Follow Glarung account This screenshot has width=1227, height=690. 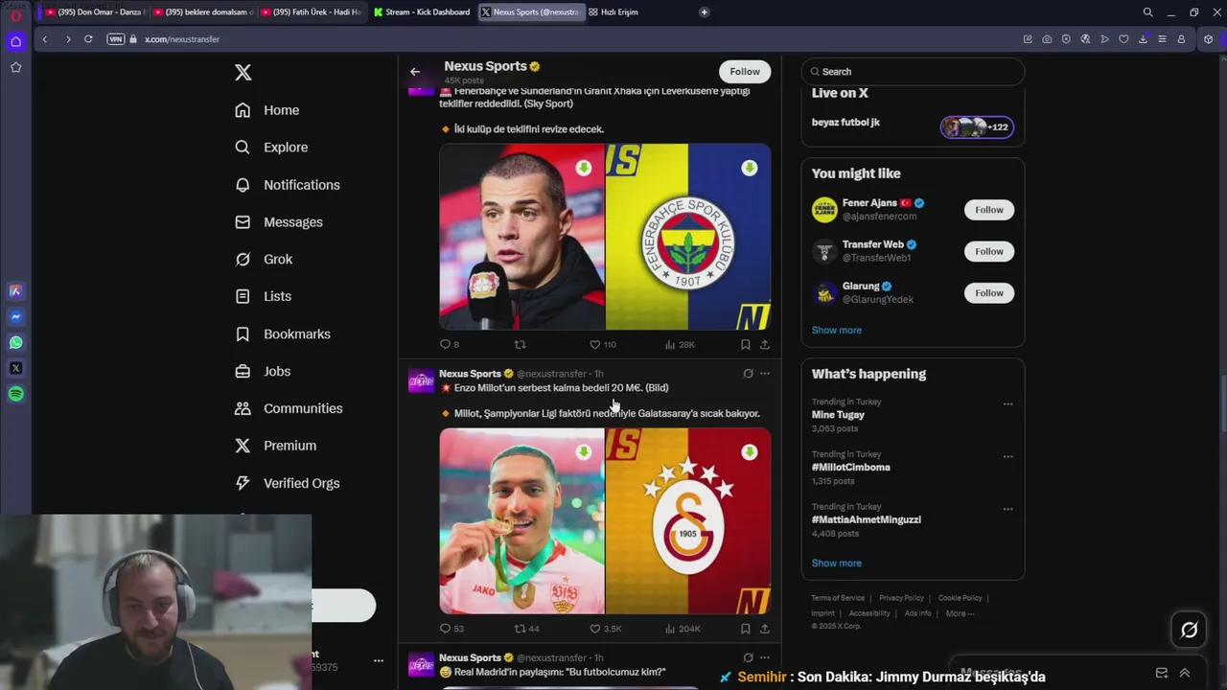point(989,293)
